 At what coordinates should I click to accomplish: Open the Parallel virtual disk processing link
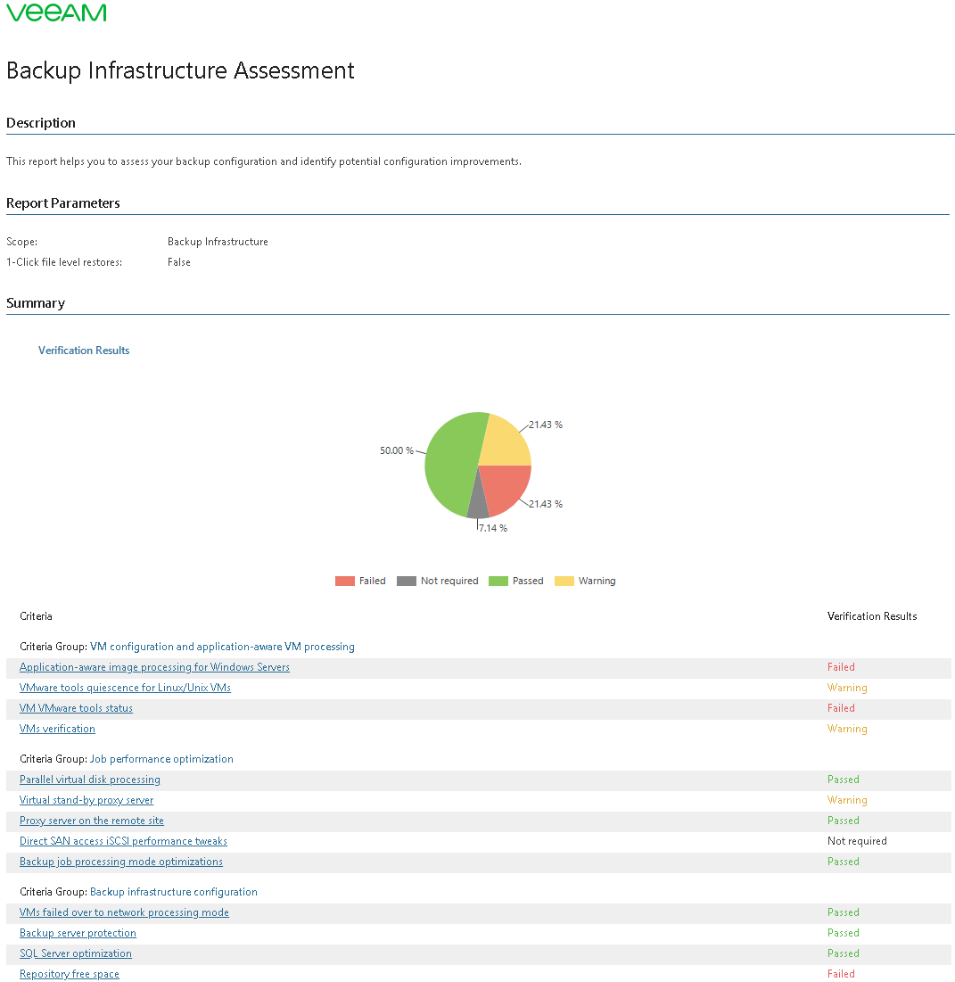pos(89,780)
